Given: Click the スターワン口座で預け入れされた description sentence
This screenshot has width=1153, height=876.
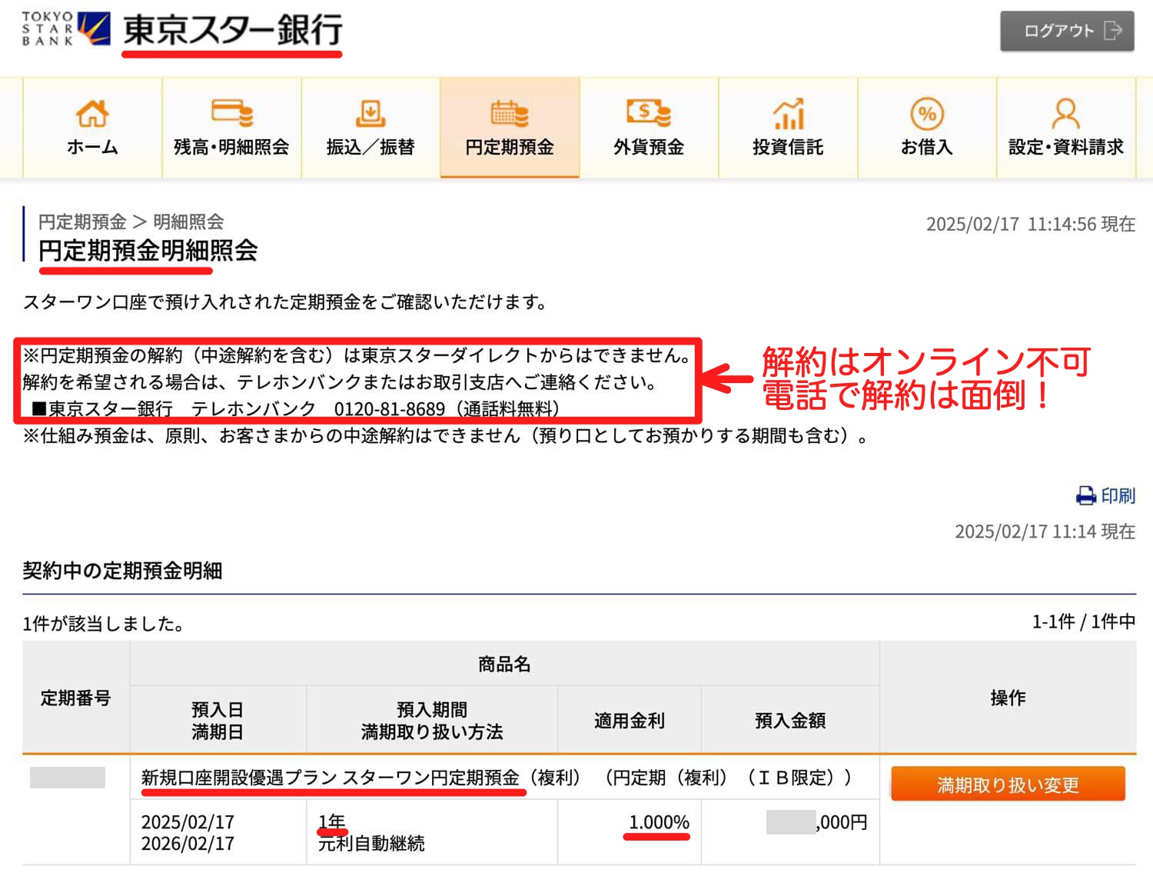Looking at the screenshot, I should pos(285,302).
